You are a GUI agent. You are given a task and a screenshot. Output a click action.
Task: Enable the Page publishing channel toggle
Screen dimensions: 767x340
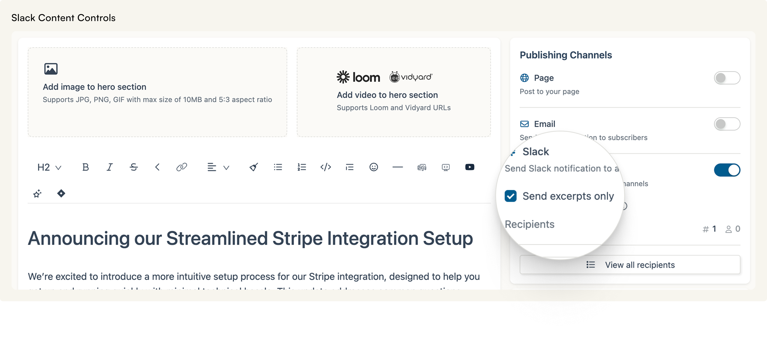tap(727, 78)
